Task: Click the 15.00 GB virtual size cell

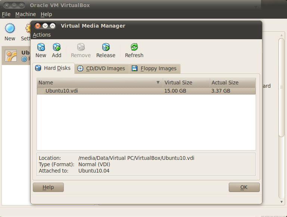Action: (175, 91)
